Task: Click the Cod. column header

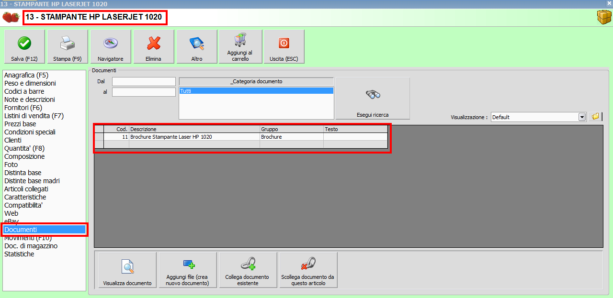Action: [116, 129]
